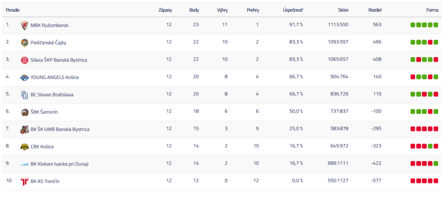Click the MBK Ružomberok team logo
443x198 pixels.
pyautogui.click(x=25, y=25)
